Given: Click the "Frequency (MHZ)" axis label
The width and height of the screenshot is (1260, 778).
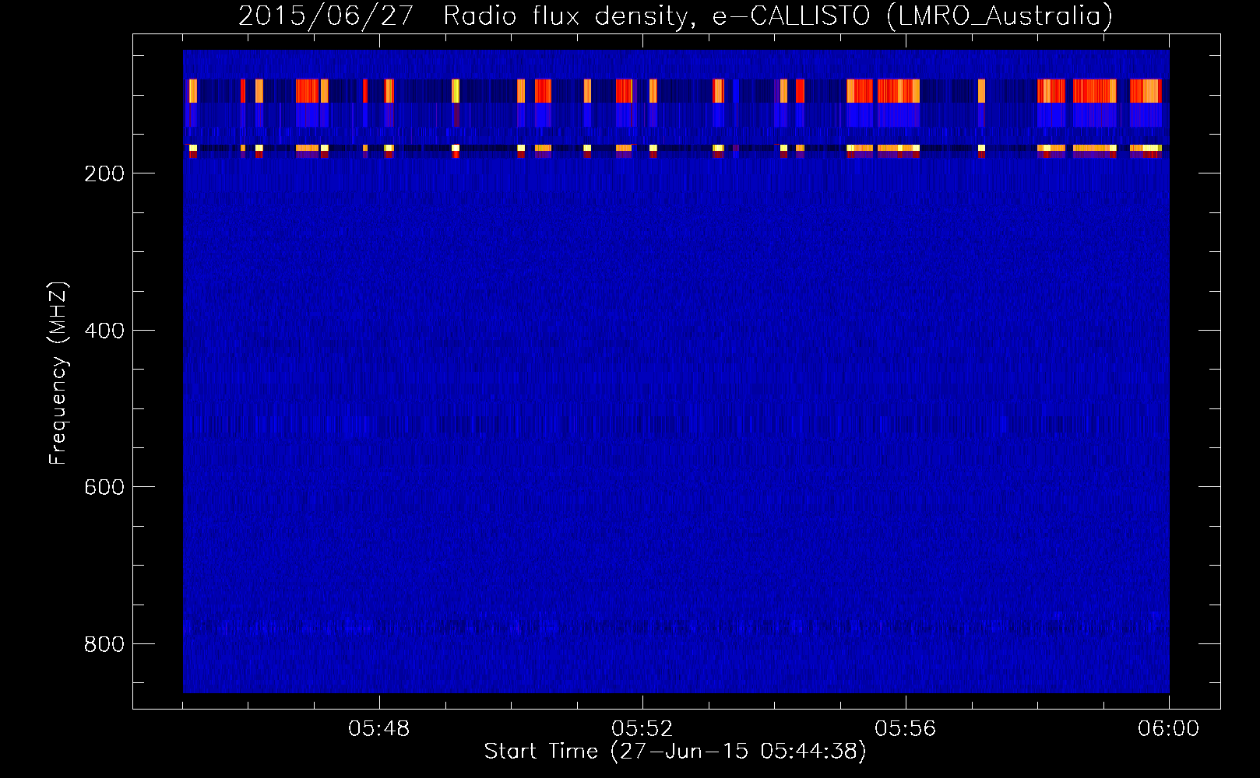Looking at the screenshot, I should coord(58,373).
